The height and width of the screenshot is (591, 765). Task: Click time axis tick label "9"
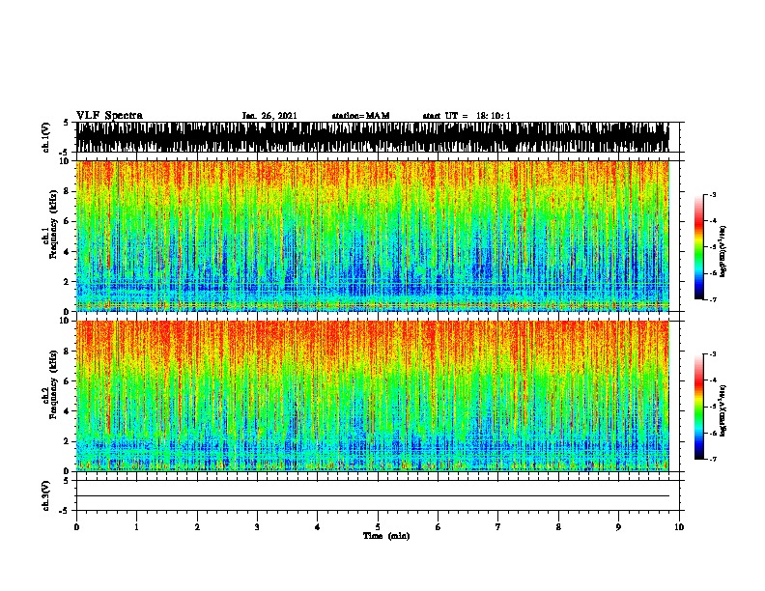pyautogui.click(x=618, y=527)
